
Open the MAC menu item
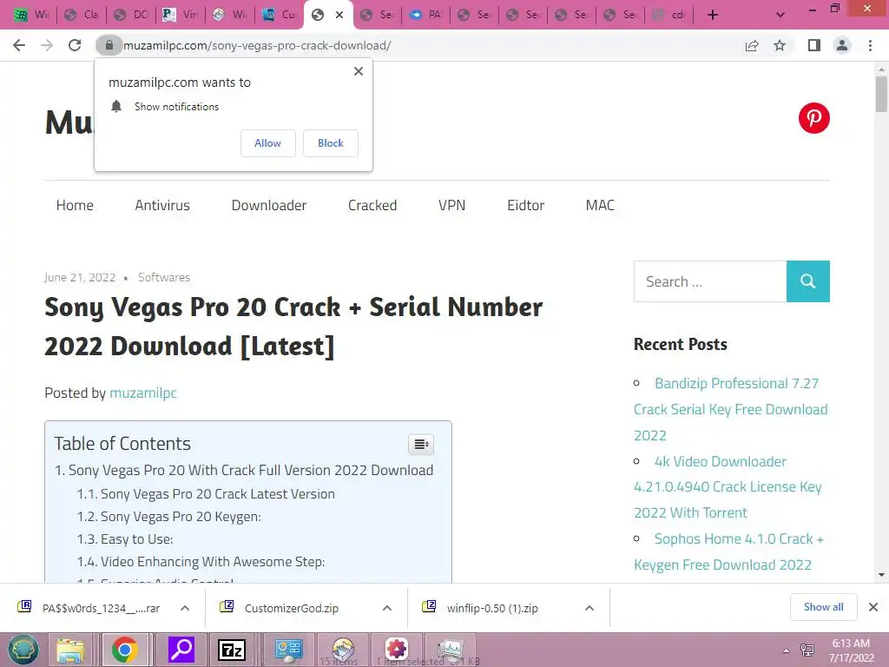point(600,205)
